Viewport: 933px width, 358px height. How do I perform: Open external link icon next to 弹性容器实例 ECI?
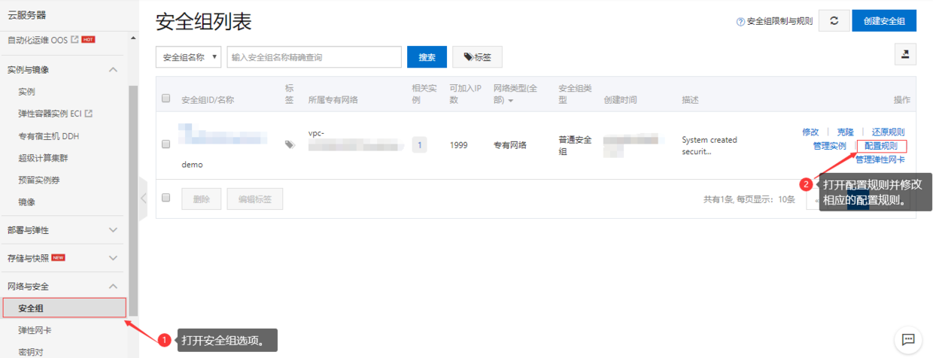(x=89, y=114)
